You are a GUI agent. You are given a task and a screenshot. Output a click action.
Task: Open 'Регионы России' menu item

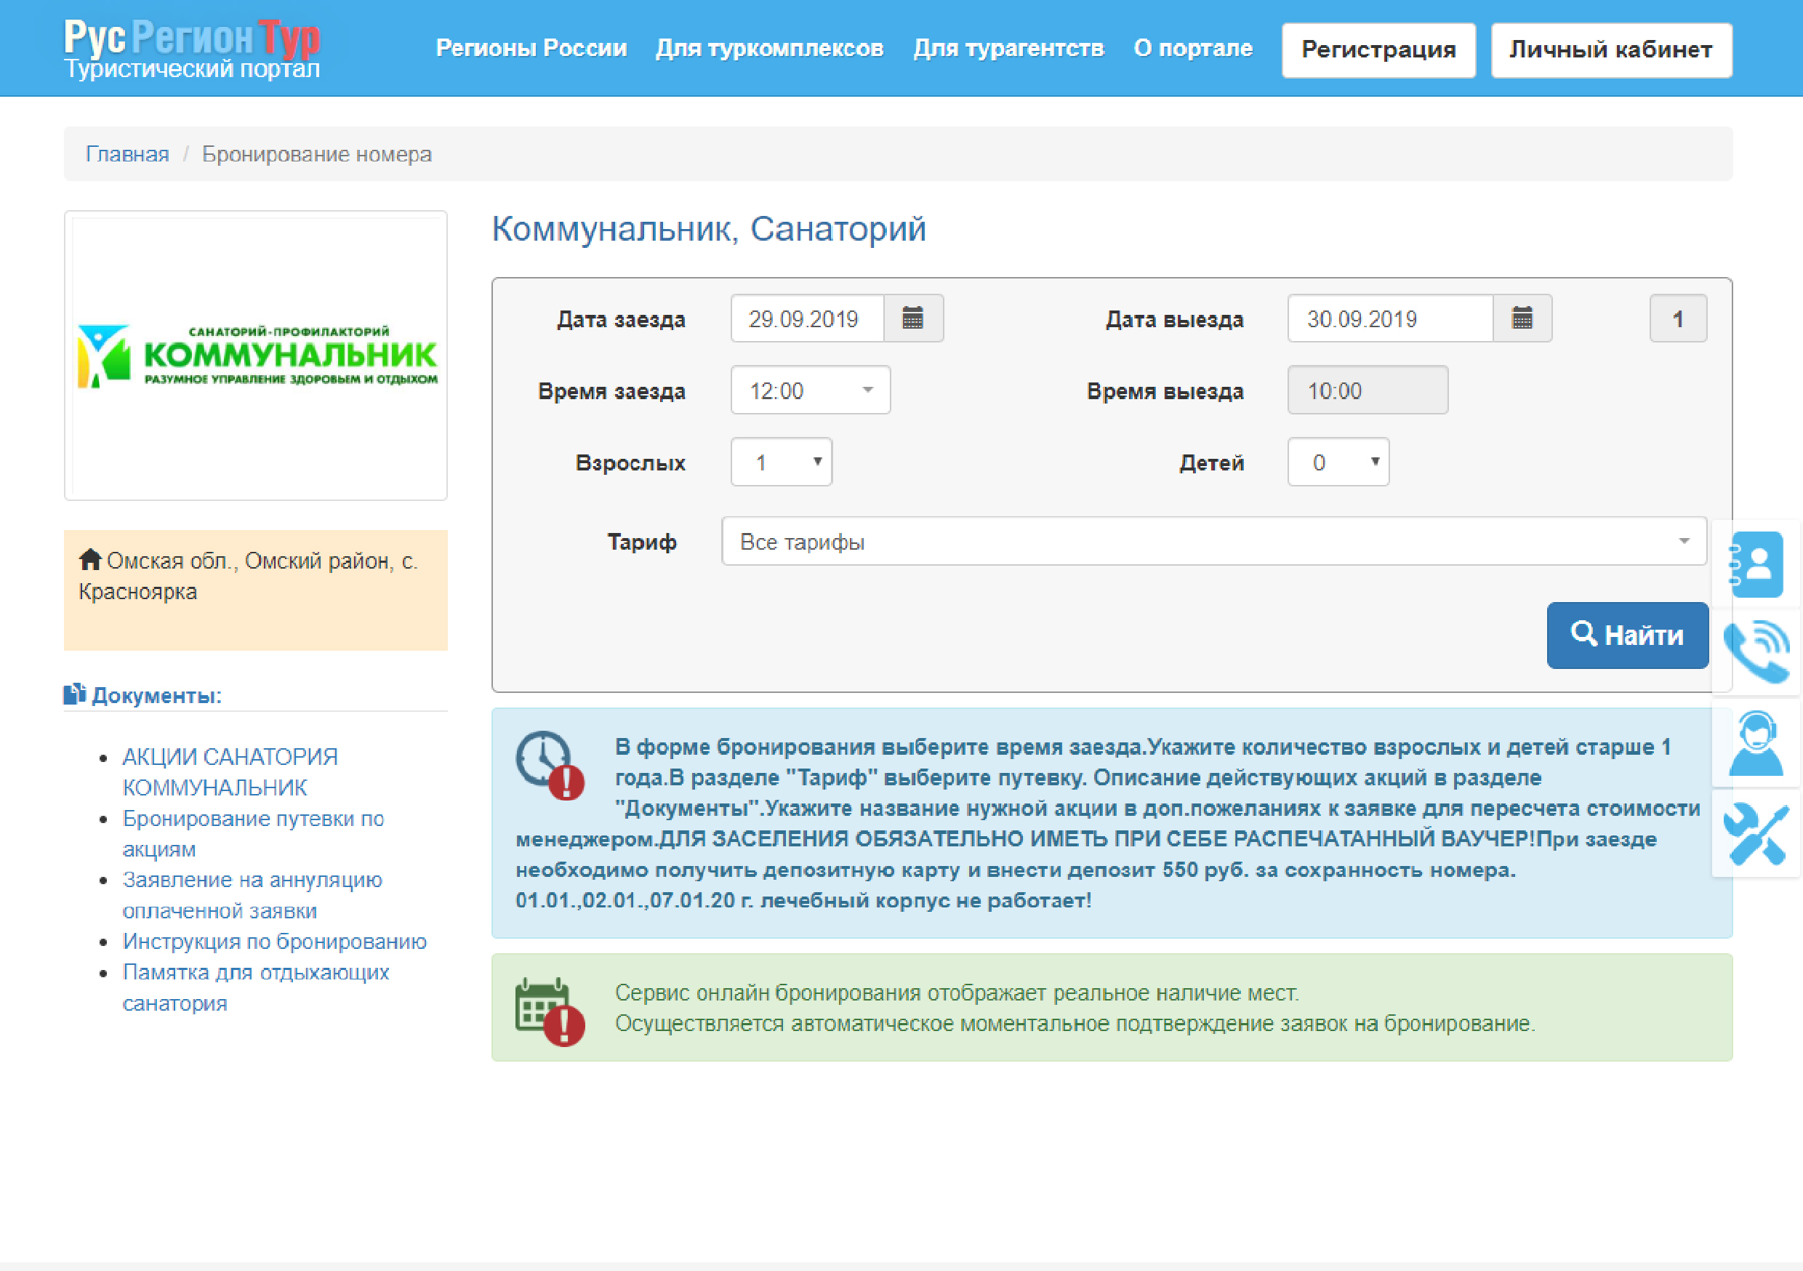click(x=531, y=49)
